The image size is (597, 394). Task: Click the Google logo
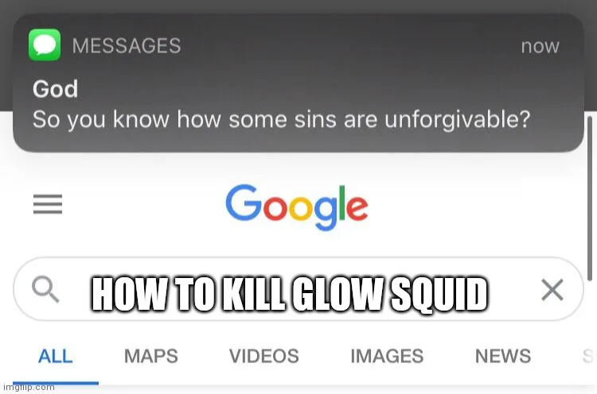[297, 207]
